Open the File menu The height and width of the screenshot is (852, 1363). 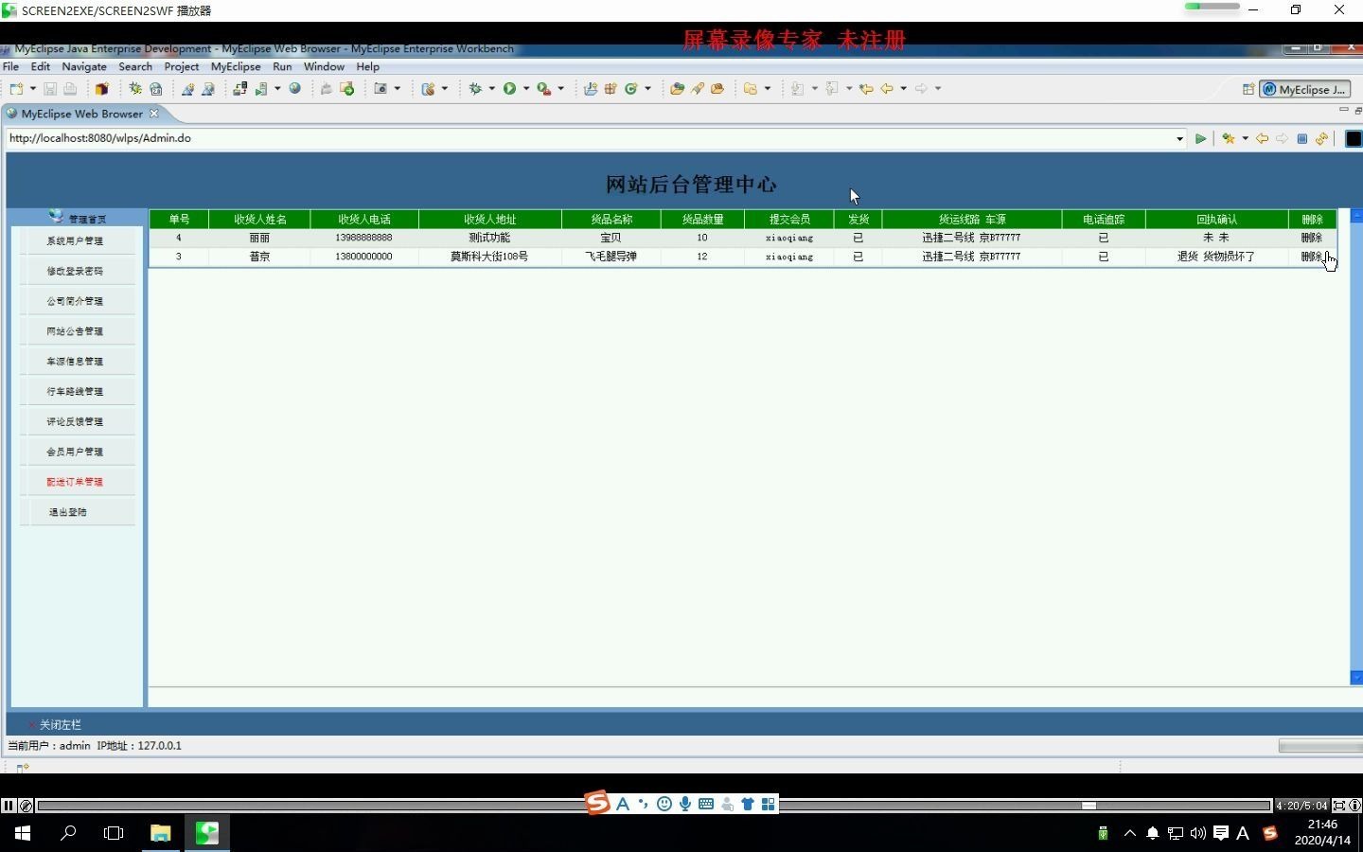11,67
